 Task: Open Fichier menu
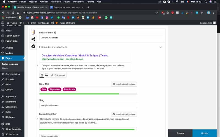23,2
